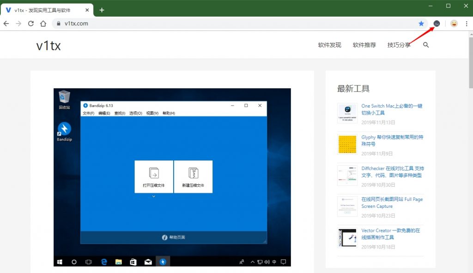Image resolution: width=473 pixels, height=273 pixels.
Task: Click the date 2019年11月13日
Action: click(x=378, y=122)
